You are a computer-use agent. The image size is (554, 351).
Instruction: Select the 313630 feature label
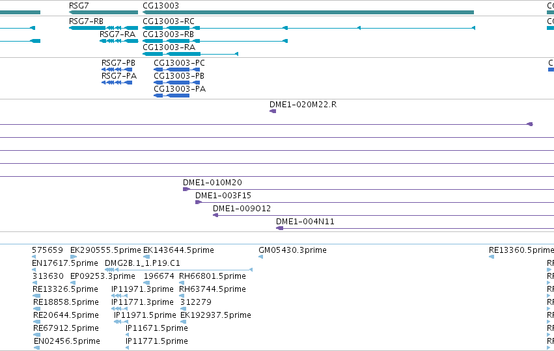(x=48, y=276)
